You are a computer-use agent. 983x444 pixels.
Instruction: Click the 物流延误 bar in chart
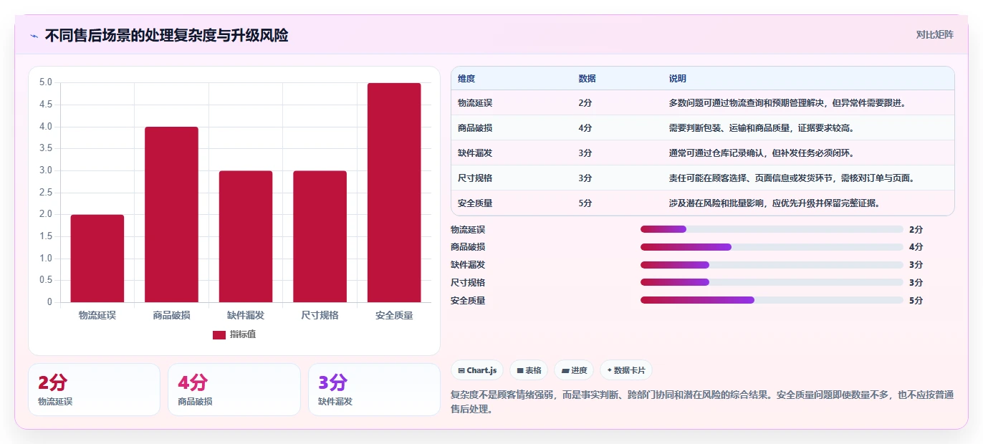pos(97,259)
